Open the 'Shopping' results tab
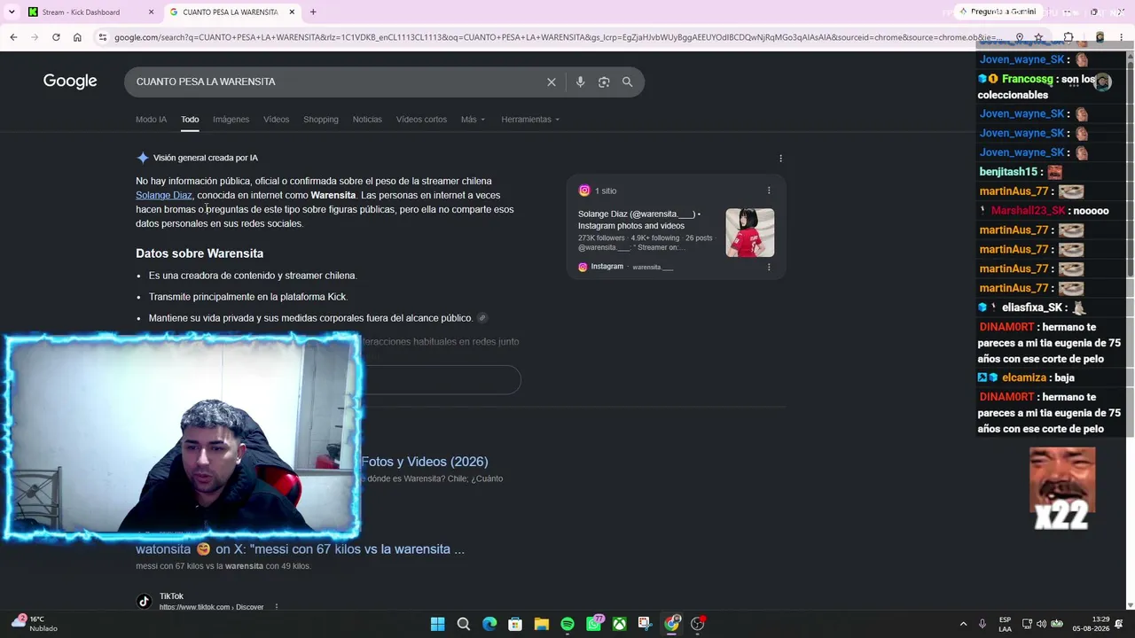The height and width of the screenshot is (638, 1135). (x=320, y=120)
